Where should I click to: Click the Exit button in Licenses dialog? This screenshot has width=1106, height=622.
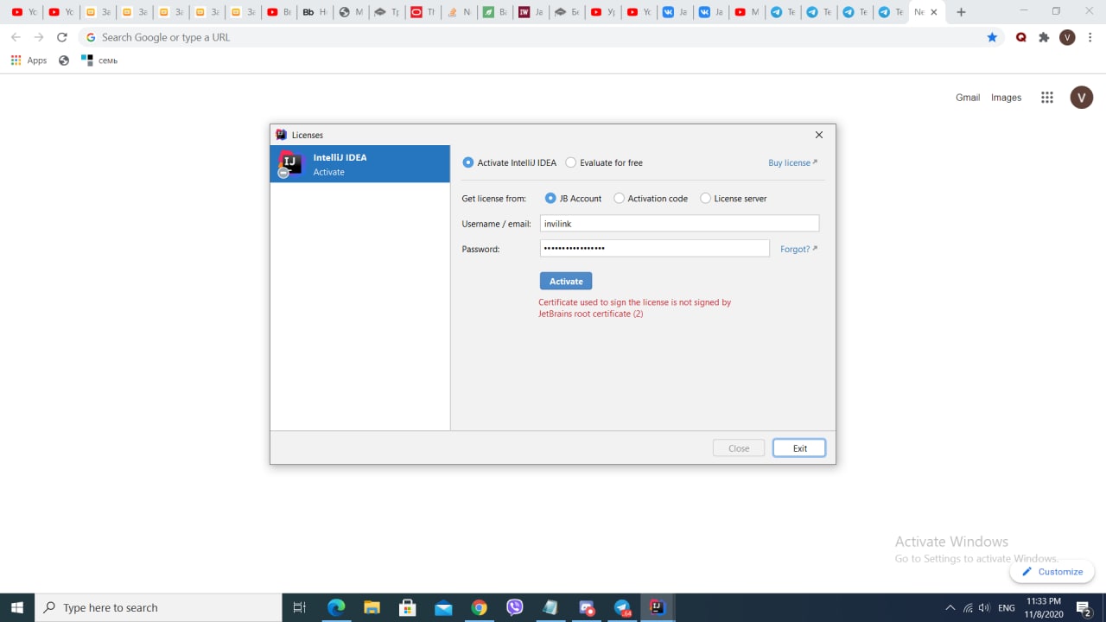click(x=799, y=448)
